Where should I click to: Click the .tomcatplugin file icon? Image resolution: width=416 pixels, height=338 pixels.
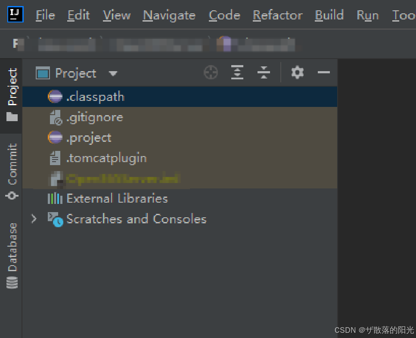point(55,158)
